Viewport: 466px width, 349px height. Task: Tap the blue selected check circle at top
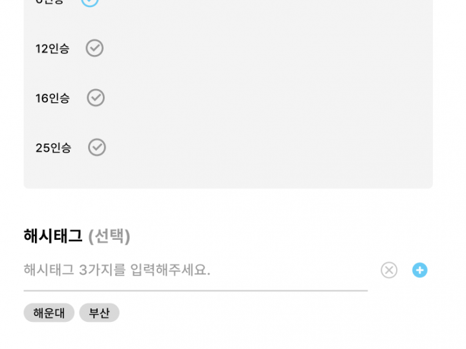90,1
